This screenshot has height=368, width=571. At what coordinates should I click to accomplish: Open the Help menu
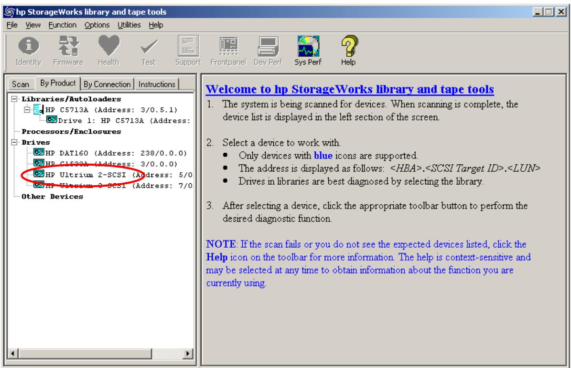tap(156, 25)
